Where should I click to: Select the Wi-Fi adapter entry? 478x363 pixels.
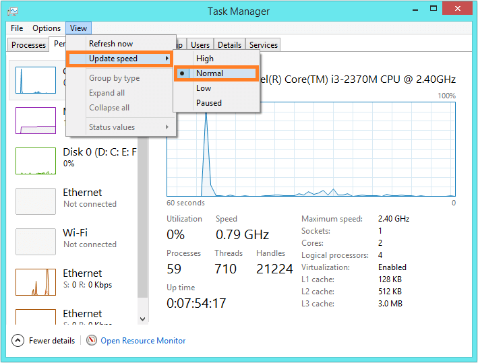[36, 242]
